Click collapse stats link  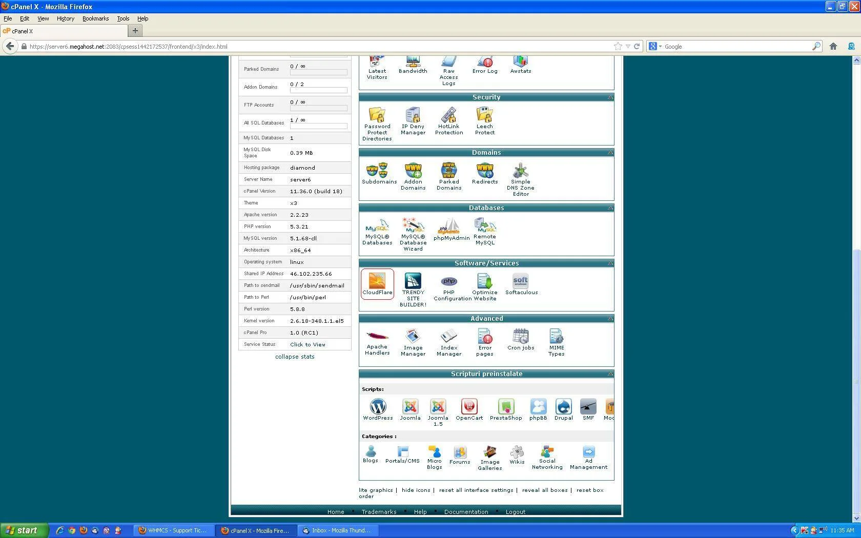tap(295, 357)
